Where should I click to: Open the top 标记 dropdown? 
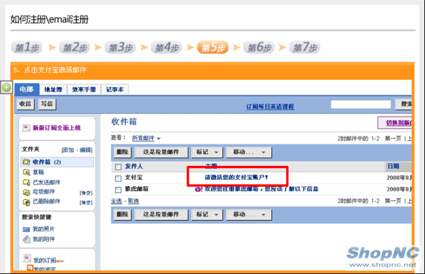pyautogui.click(x=207, y=152)
